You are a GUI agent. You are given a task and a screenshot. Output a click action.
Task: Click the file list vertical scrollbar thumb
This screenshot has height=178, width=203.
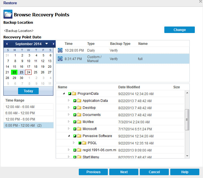click(187, 120)
